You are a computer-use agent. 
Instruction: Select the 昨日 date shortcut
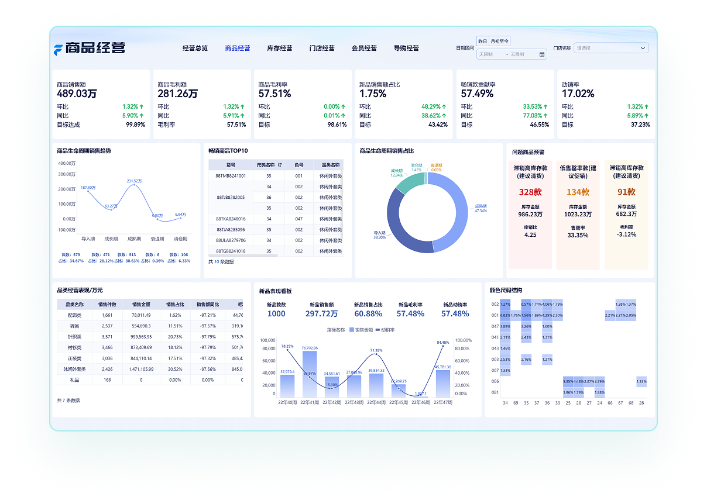click(483, 41)
